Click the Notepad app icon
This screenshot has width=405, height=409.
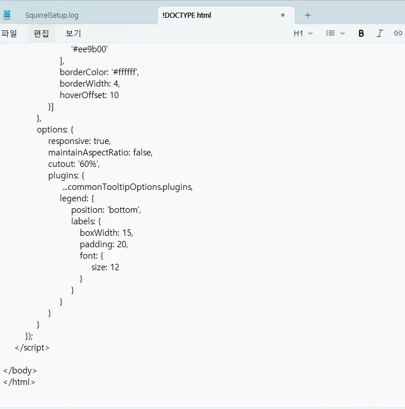click(x=7, y=15)
